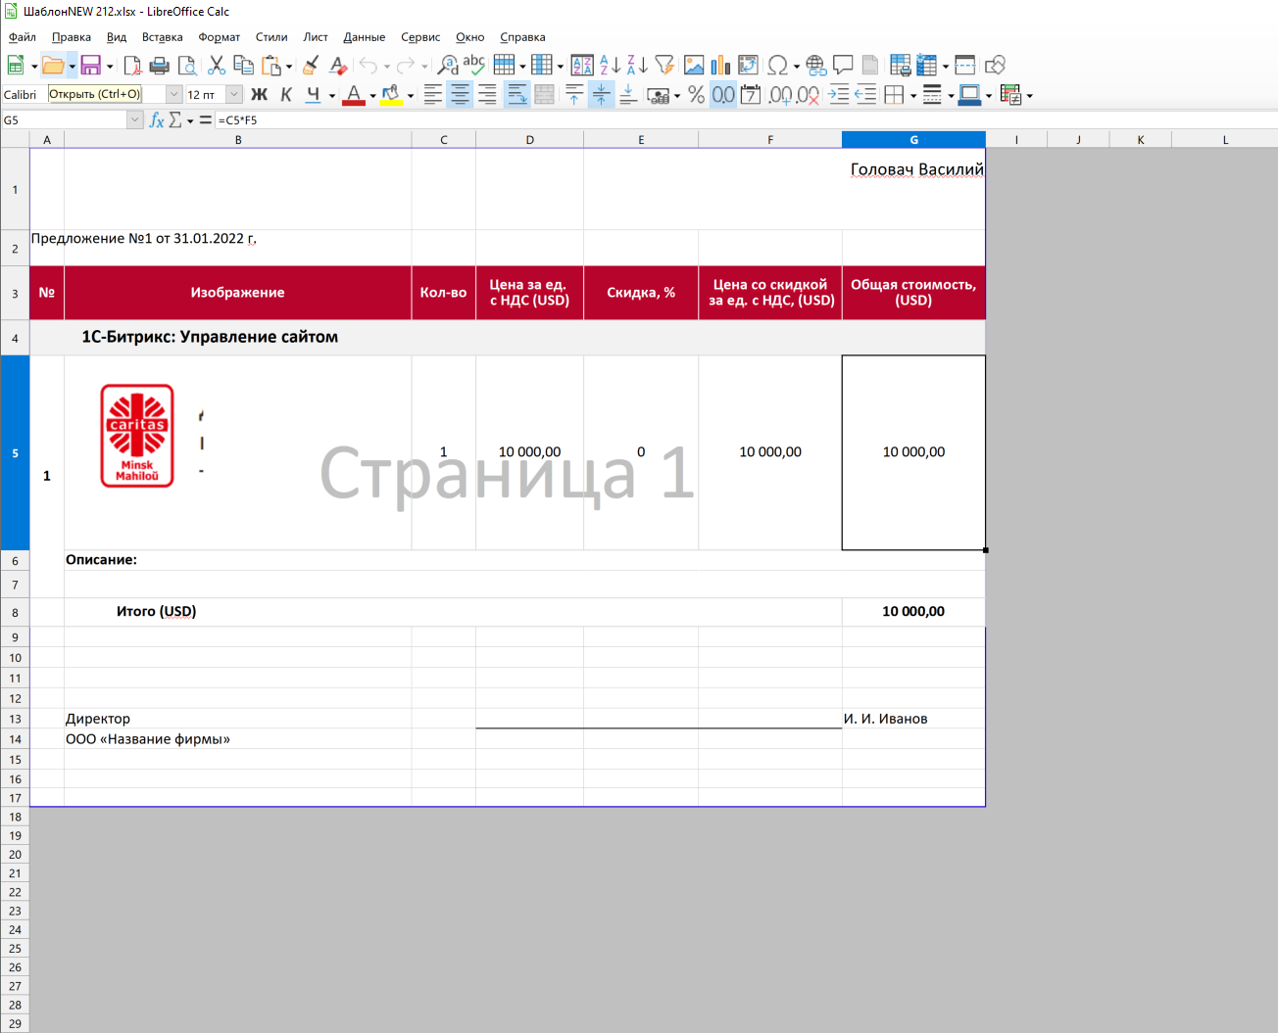Open Find and Replace tool
1278x1033 pixels.
pyautogui.click(x=448, y=66)
